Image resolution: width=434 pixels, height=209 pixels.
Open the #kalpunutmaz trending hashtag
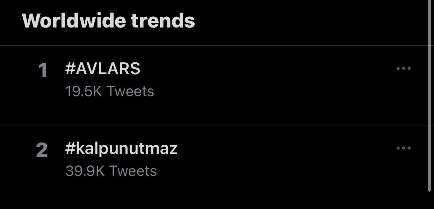point(121,149)
